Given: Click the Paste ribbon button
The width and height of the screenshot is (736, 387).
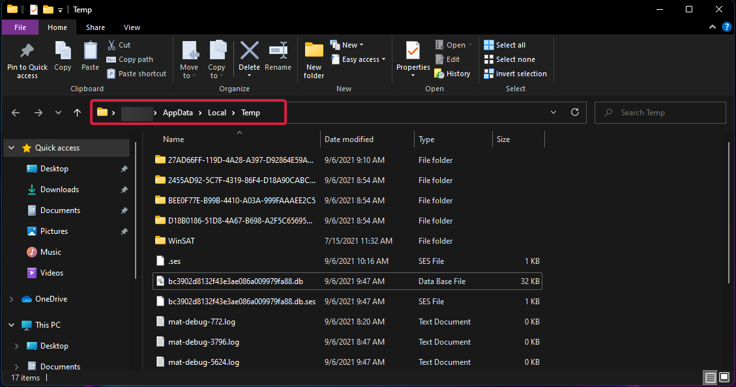Looking at the screenshot, I should click(90, 56).
